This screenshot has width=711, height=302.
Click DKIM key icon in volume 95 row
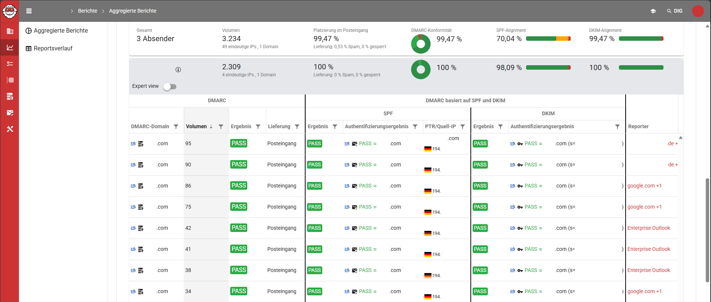pyautogui.click(x=520, y=144)
